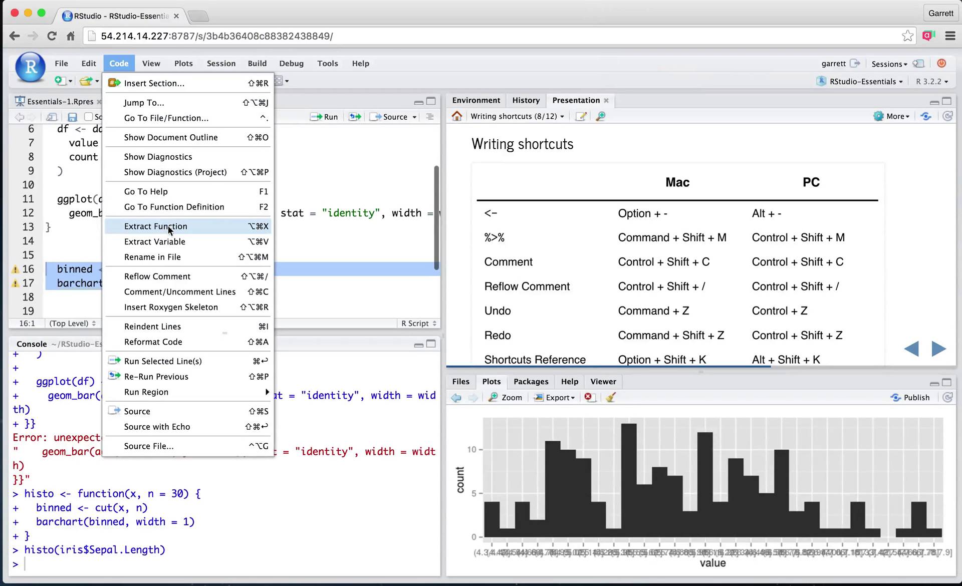
Task: Open the RStudio-Essentials project dropdown
Action: pyautogui.click(x=862, y=81)
